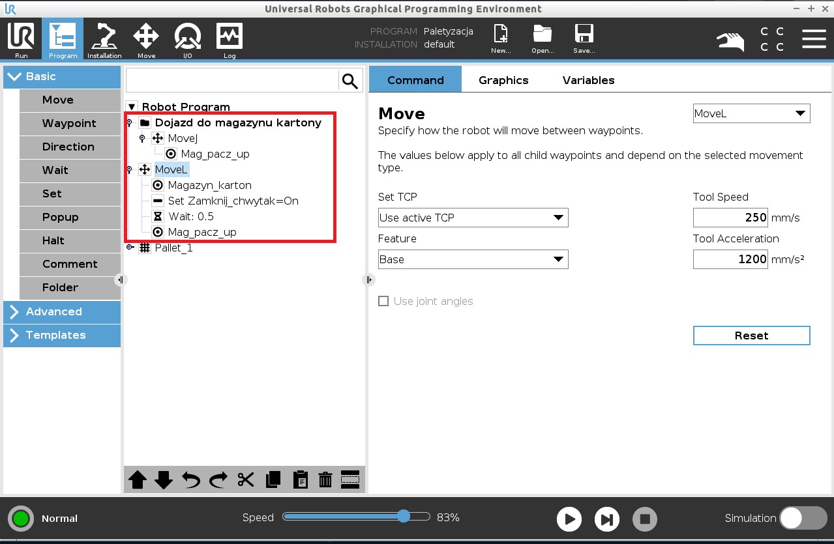
Task: Toggle the Simulation switch
Action: tap(803, 518)
